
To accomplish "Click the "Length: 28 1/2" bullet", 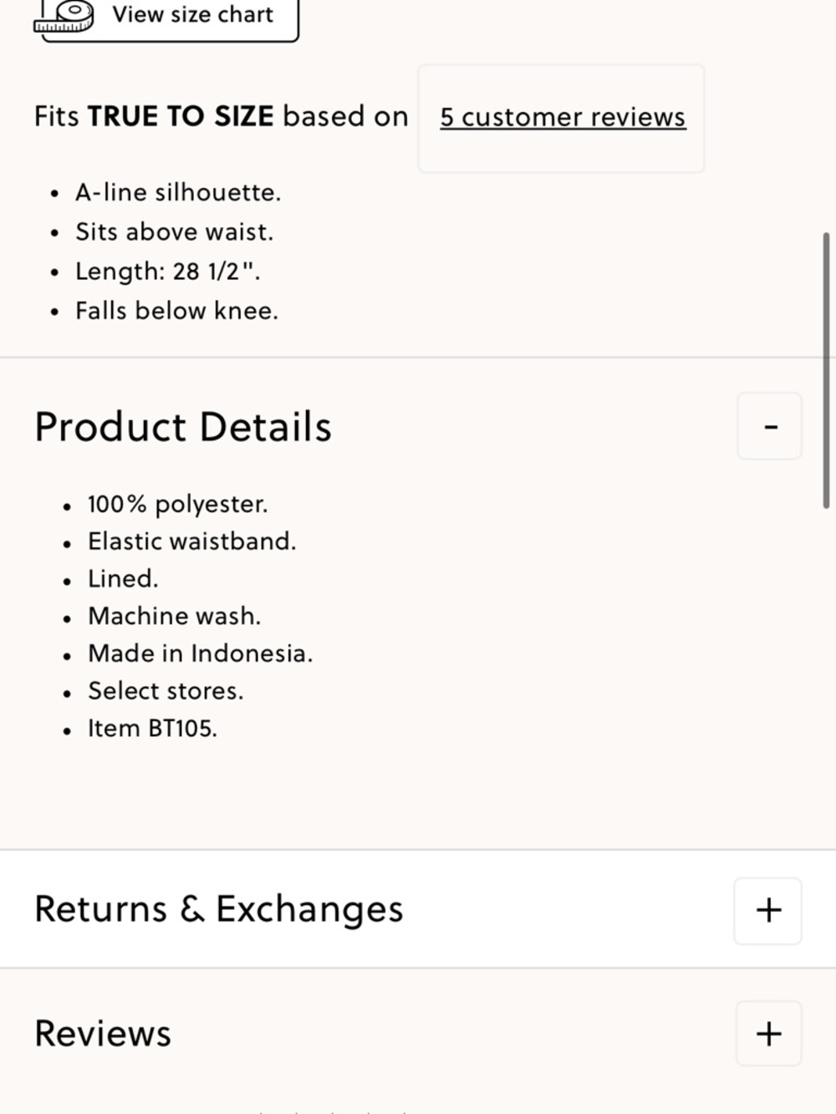I will coord(167,272).
